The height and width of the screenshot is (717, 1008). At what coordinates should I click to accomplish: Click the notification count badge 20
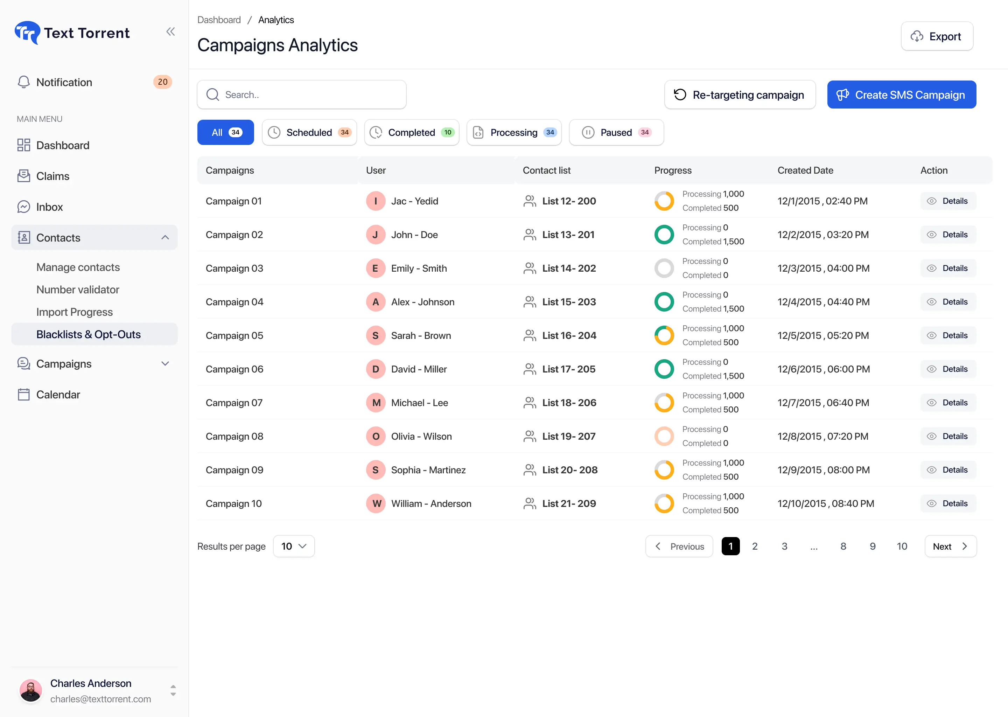click(x=162, y=82)
